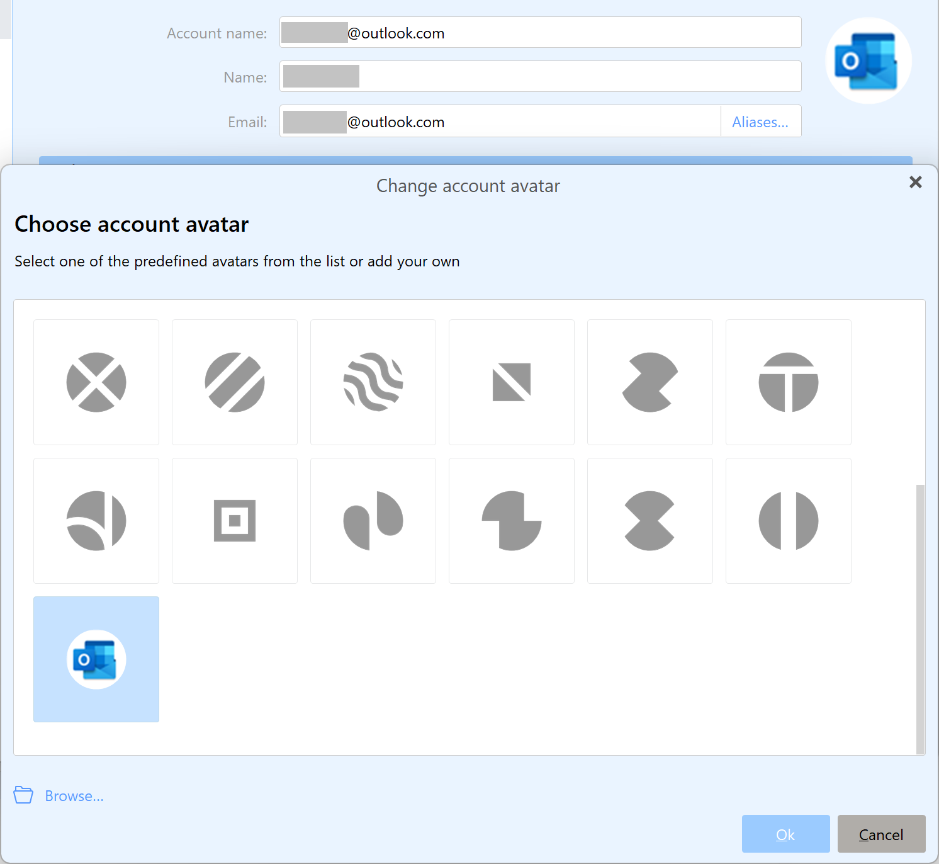Pick the two leaf shapes avatar
The height and width of the screenshot is (864, 939).
(x=373, y=521)
